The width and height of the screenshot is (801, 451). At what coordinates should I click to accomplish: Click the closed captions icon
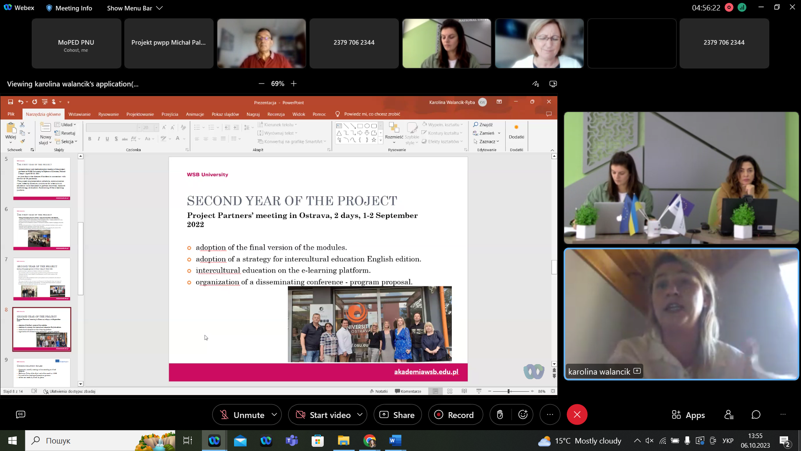(20, 414)
